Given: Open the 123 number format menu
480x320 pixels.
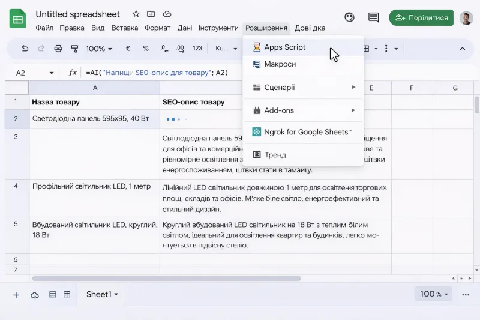Looking at the screenshot, I should [197, 49].
